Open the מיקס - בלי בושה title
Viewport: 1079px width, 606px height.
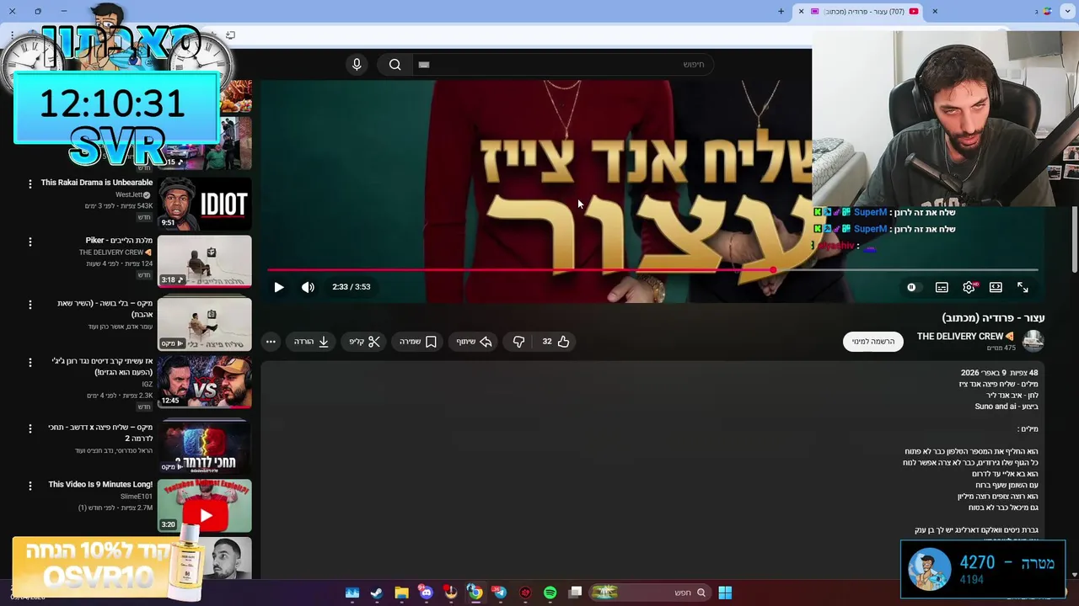click(105, 309)
